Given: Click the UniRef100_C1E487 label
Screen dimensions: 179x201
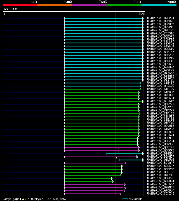Looking at the screenshot, I should point(161,83).
